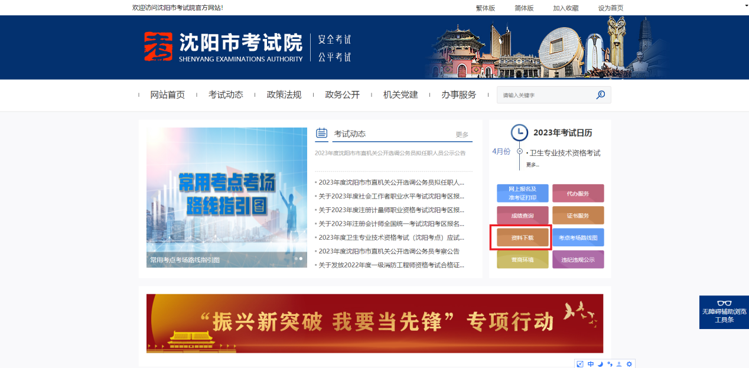Click the purple 违纪违规公示 color tile
The height and width of the screenshot is (368, 749).
[x=578, y=259]
